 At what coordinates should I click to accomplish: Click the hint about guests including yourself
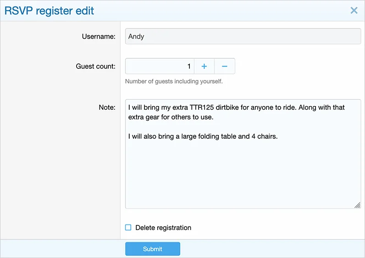[174, 82]
